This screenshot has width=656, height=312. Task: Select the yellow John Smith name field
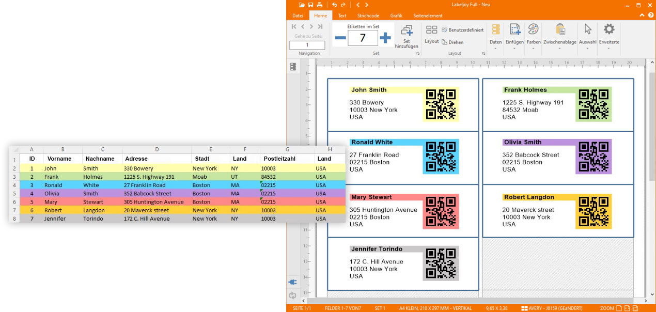pyautogui.click(x=386, y=90)
